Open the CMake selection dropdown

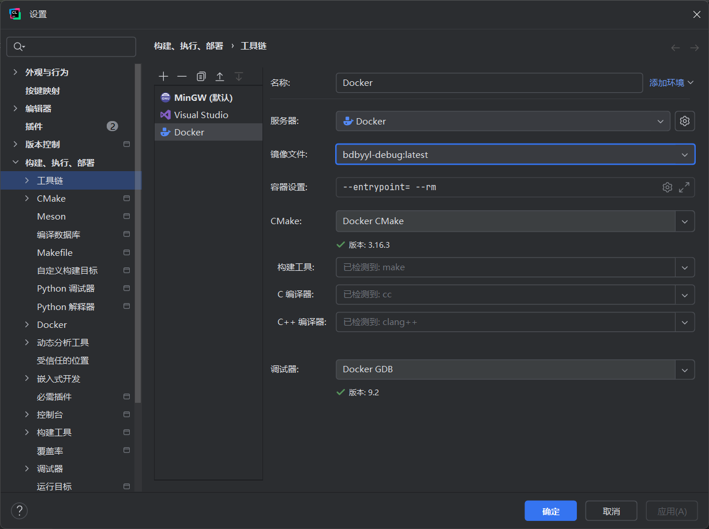tap(685, 221)
